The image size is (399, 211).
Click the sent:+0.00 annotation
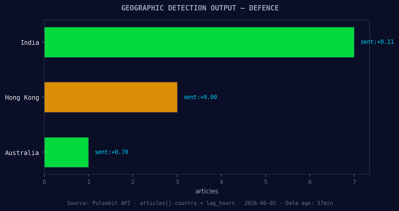click(x=200, y=97)
